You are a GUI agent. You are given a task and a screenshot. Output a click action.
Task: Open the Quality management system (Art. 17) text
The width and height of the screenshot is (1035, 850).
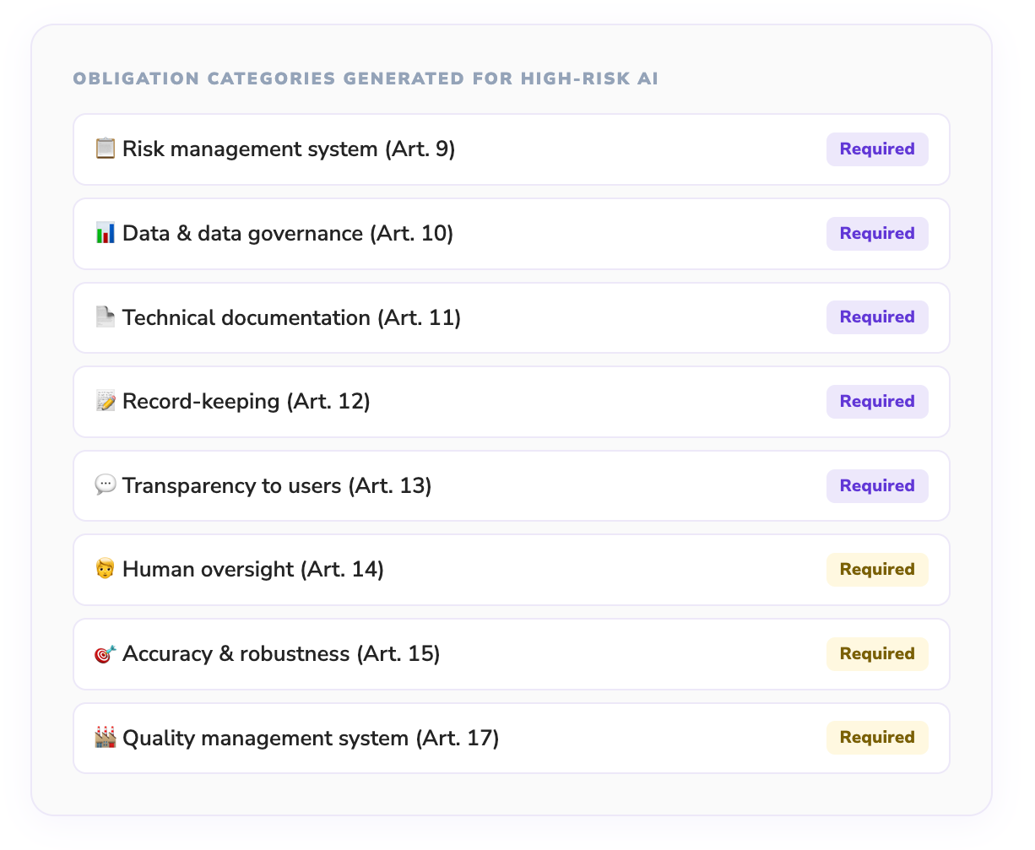click(310, 738)
